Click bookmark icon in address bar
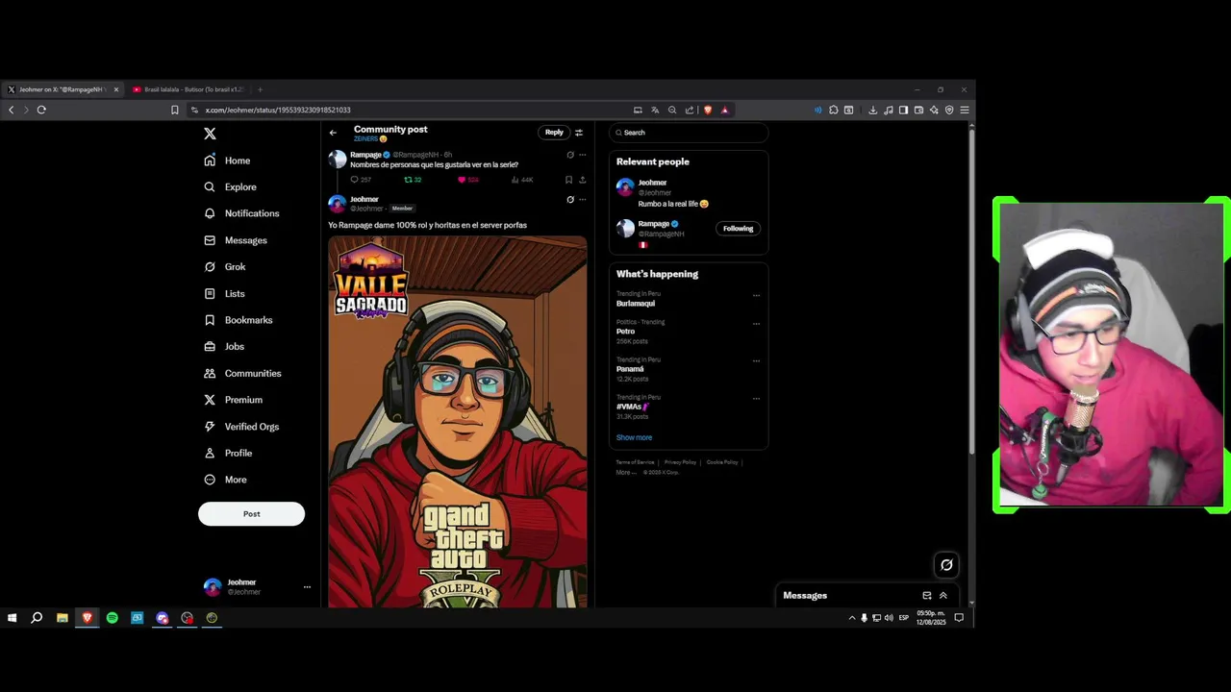This screenshot has height=692, width=1231. pyautogui.click(x=175, y=110)
